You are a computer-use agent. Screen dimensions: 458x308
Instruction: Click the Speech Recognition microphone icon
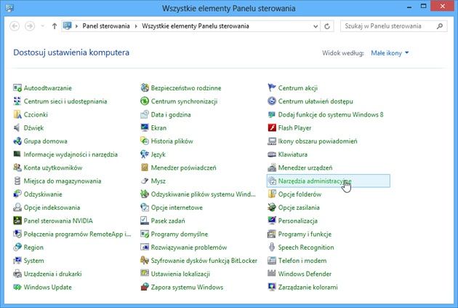[x=272, y=247]
